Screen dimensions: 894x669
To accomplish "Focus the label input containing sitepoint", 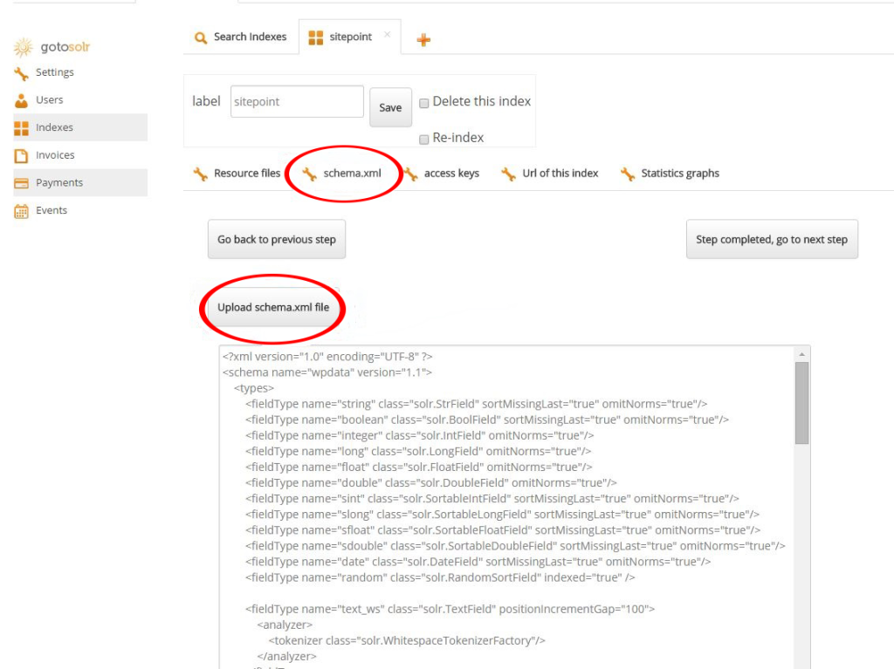I will 297,101.
